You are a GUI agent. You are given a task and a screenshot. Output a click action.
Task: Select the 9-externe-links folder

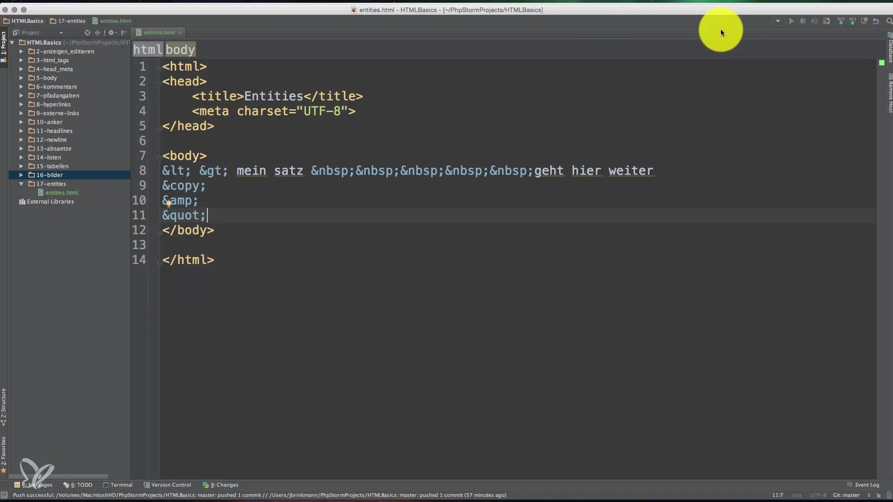pos(53,113)
